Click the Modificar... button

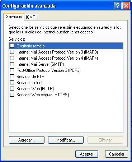coord(66,140)
